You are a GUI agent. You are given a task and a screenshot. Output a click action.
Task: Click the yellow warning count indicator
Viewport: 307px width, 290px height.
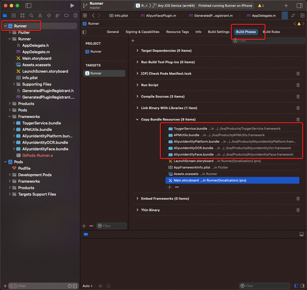click(x=261, y=6)
